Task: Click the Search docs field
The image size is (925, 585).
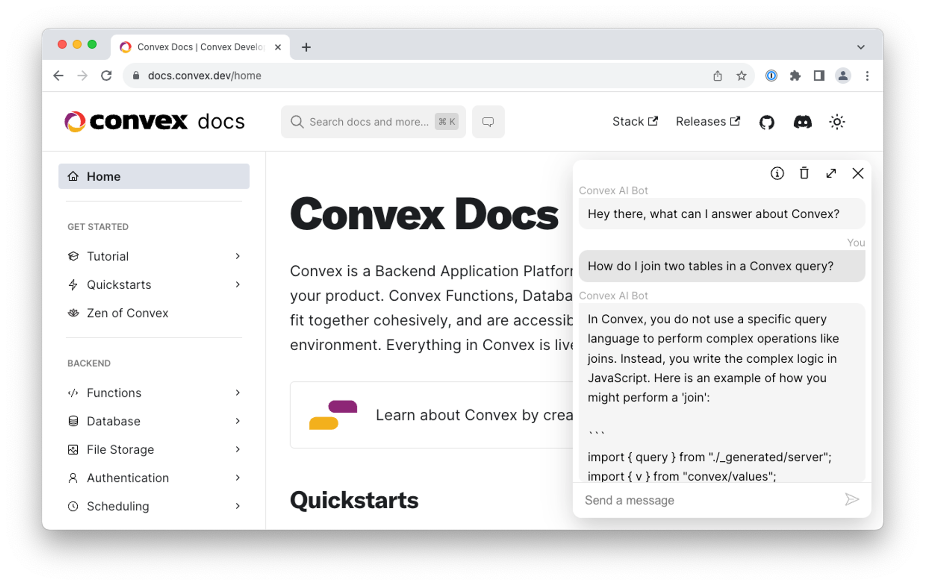Action: coord(369,122)
